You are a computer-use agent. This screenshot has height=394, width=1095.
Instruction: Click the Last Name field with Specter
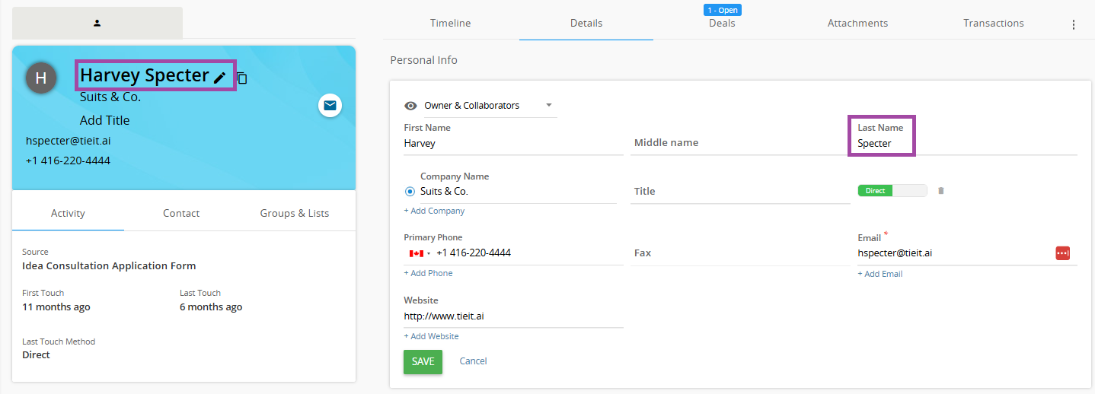coord(967,143)
